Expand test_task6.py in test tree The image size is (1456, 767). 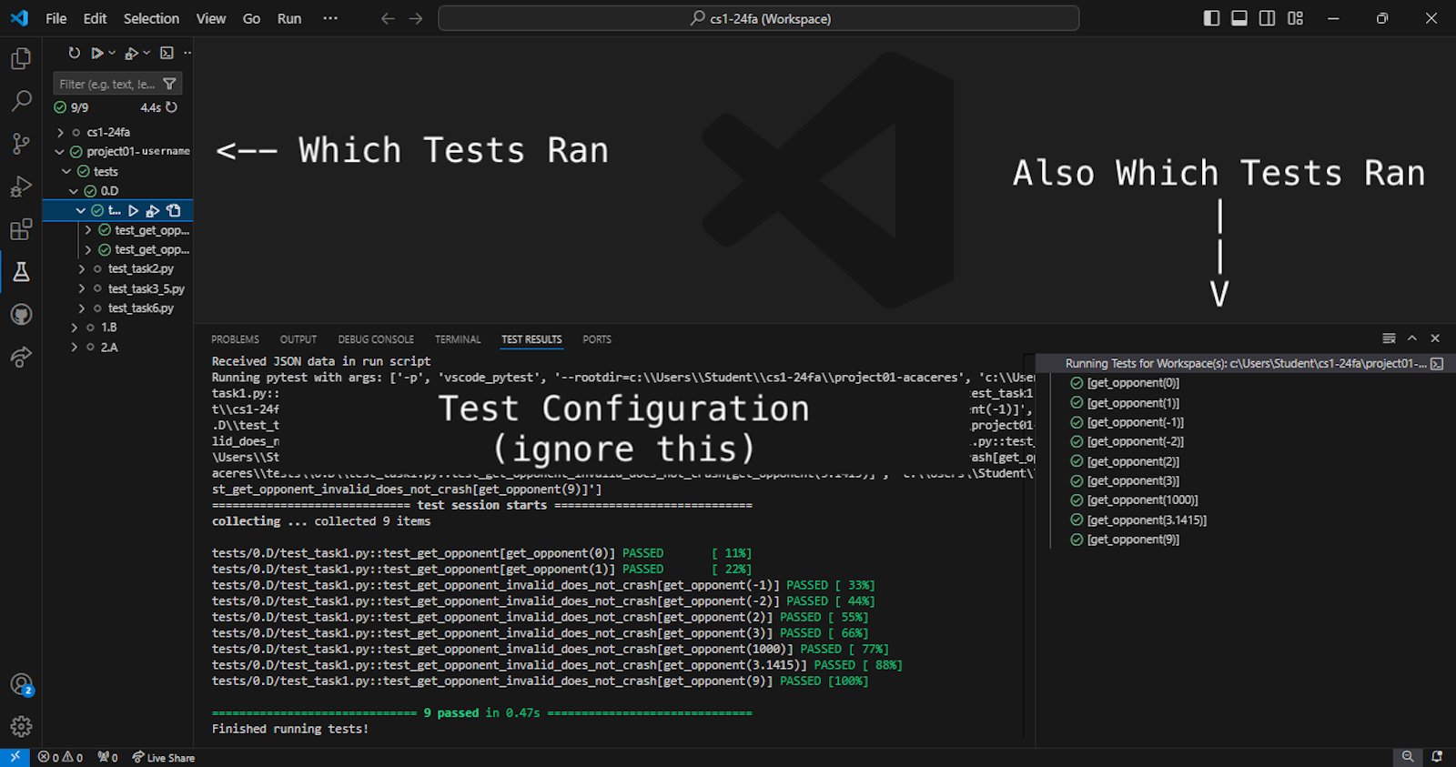81,308
